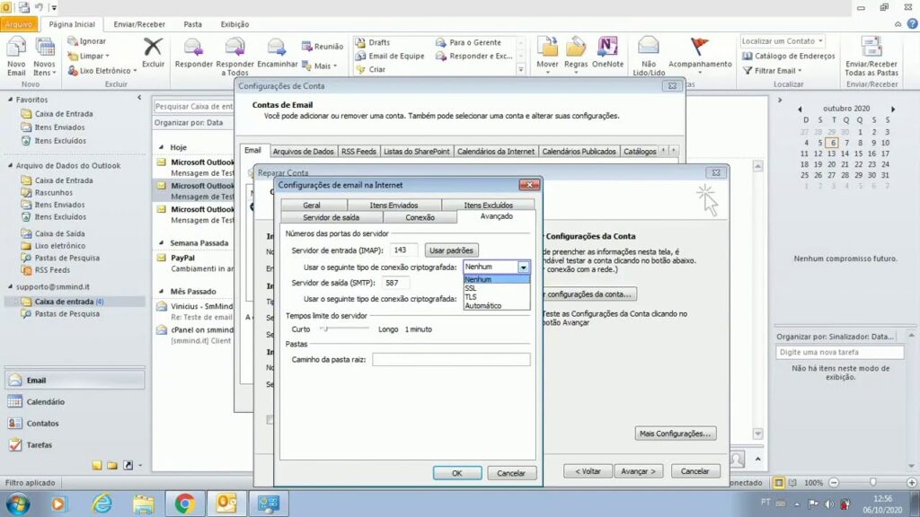This screenshot has width=920, height=517.
Task: Click the OneNote ribbon icon
Action: click(x=608, y=53)
